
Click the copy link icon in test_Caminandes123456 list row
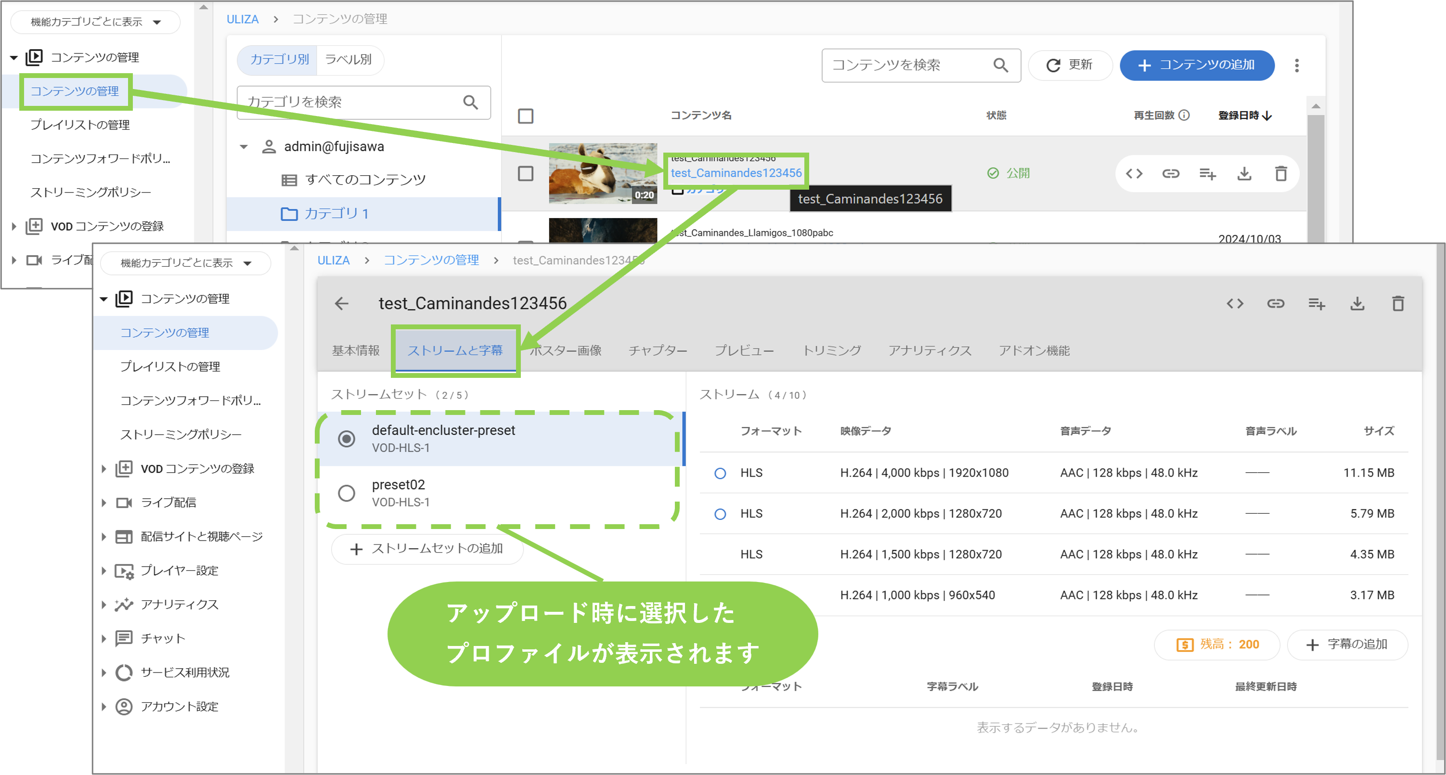click(x=1170, y=173)
